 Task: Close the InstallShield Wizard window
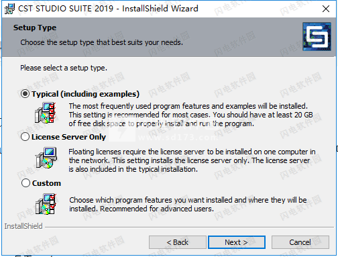326,9
